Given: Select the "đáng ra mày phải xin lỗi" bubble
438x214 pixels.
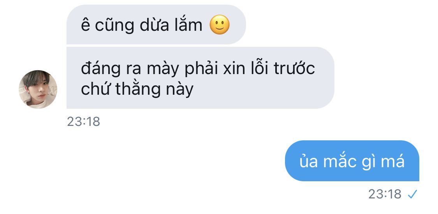Looking at the screenshot, I should pos(200,78).
